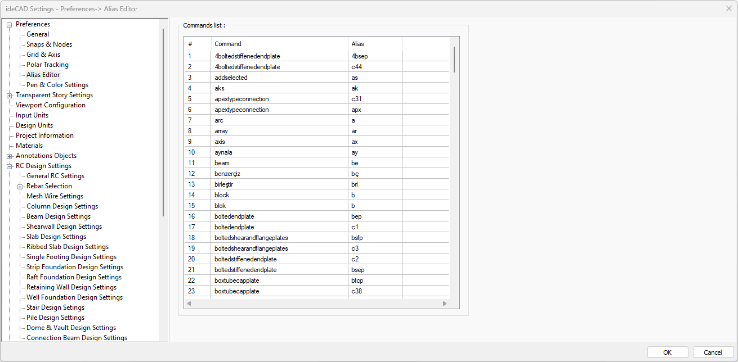Click alias 'bsfp' cell
Viewport: 738px width, 362px height.
click(375, 238)
